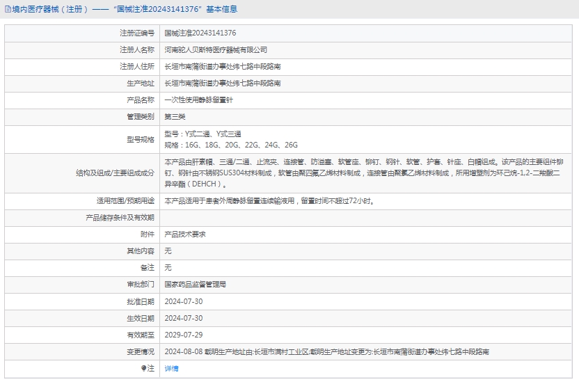Click the 批准日期 value 2024-07-30
The image size is (579, 382).
click(183, 301)
